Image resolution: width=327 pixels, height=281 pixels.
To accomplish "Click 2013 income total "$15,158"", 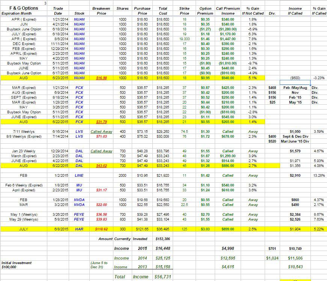I will [x=163, y=267].
